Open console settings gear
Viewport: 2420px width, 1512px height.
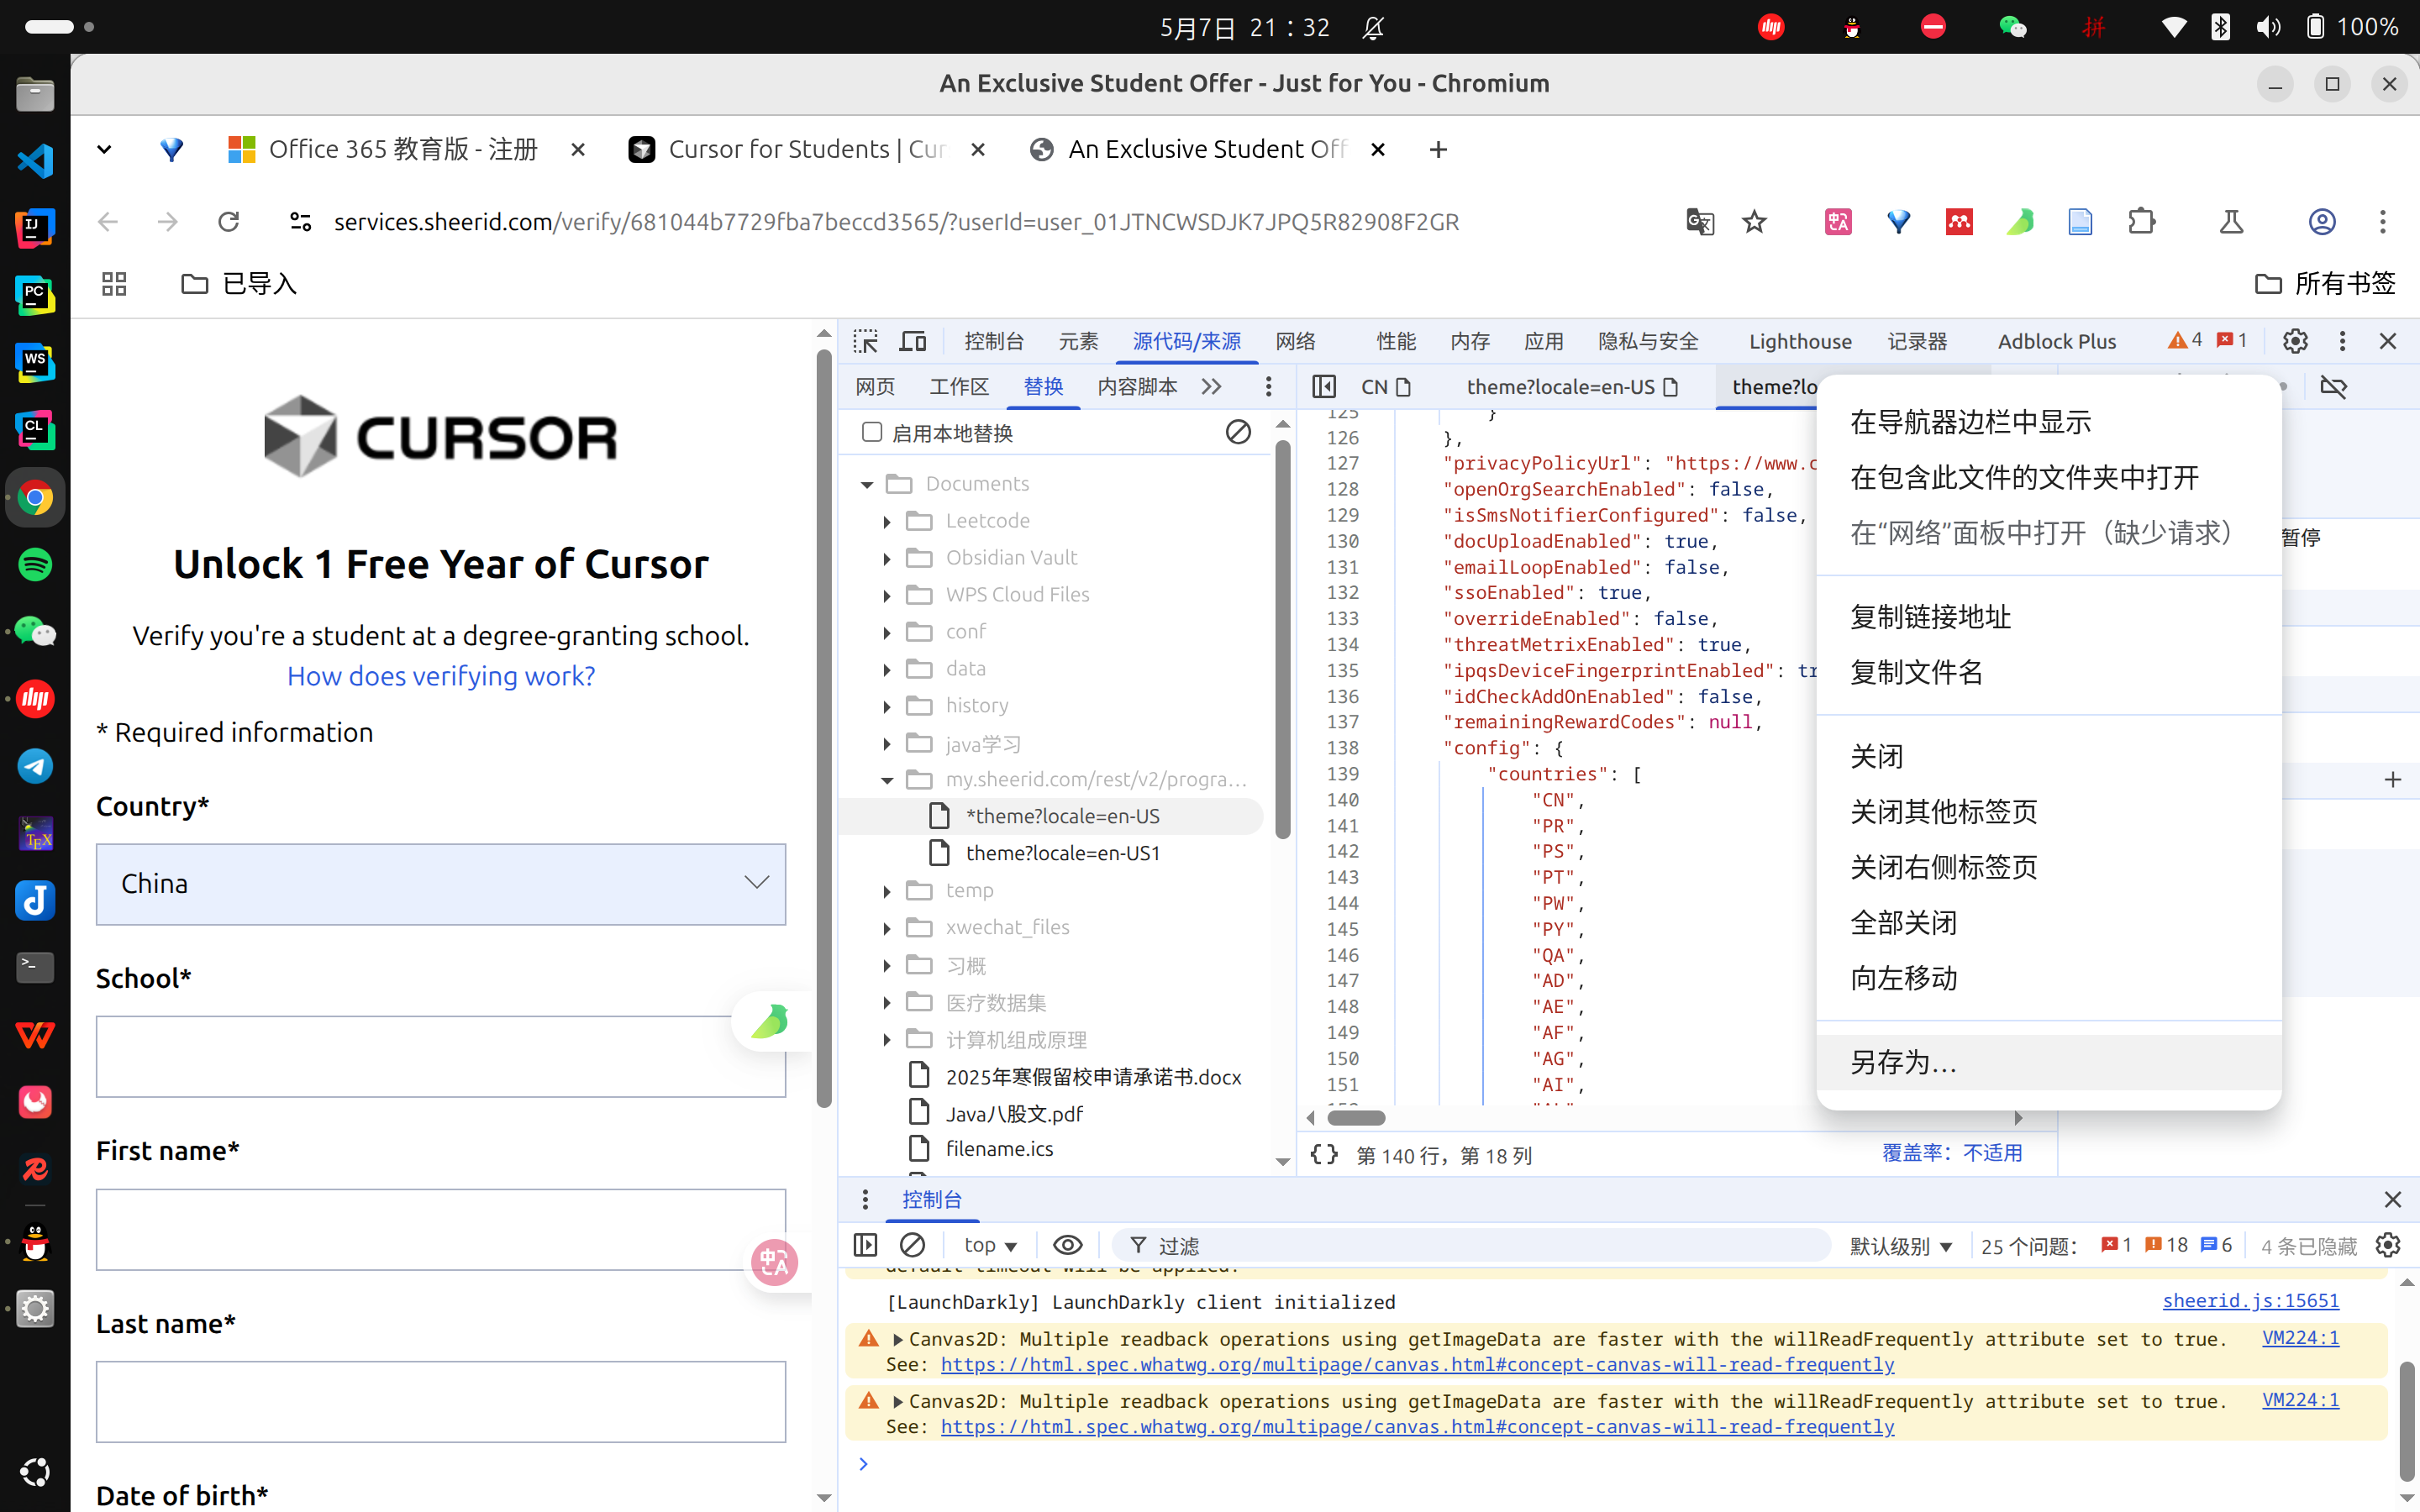pyautogui.click(x=2388, y=1245)
